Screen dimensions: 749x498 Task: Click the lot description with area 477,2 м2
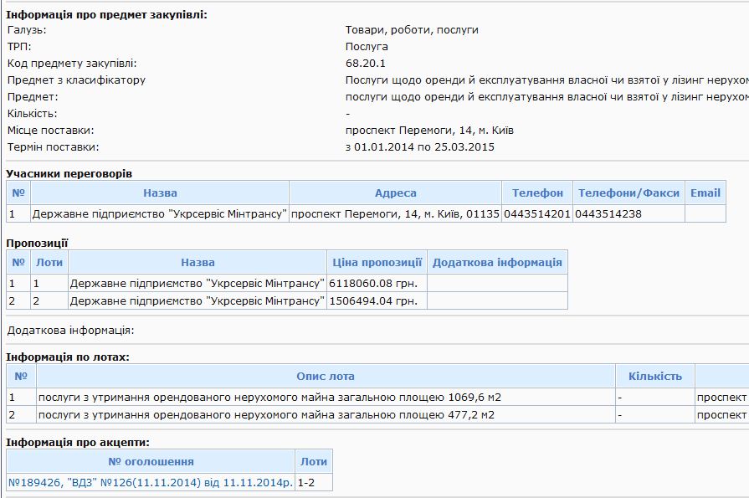pyautogui.click(x=265, y=414)
